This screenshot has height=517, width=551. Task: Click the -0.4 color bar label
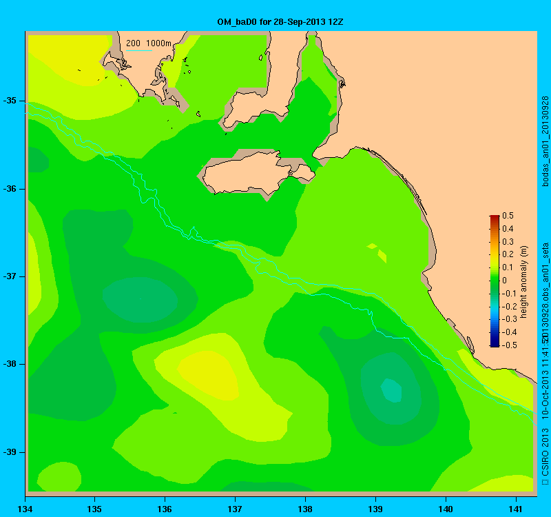510,332
